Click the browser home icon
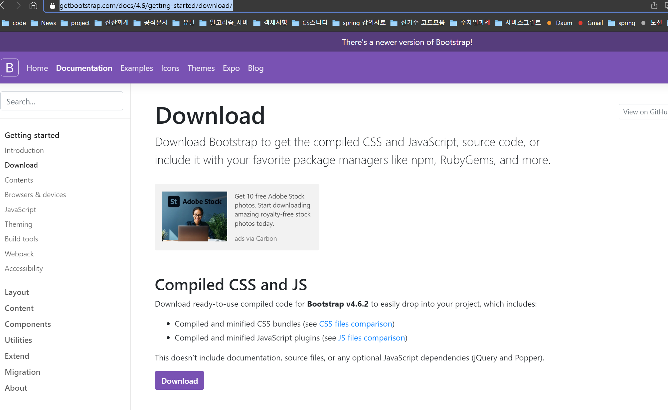The width and height of the screenshot is (668, 410). (33, 6)
